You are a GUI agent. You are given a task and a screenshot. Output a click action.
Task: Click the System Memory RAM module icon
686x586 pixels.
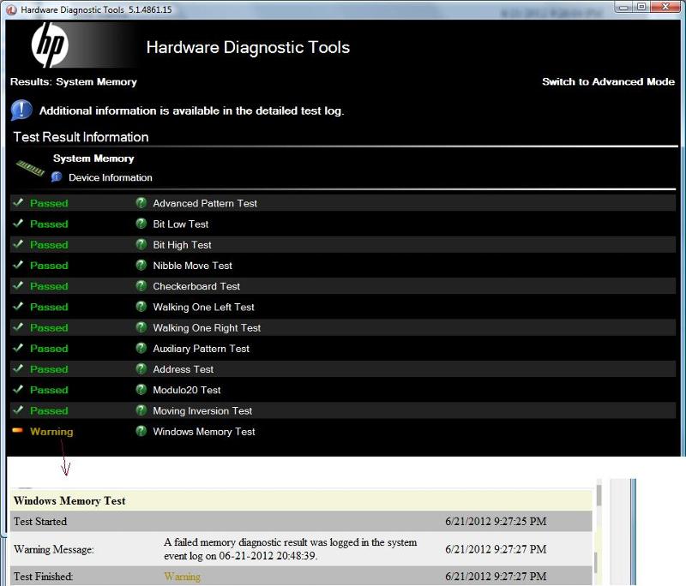point(30,168)
